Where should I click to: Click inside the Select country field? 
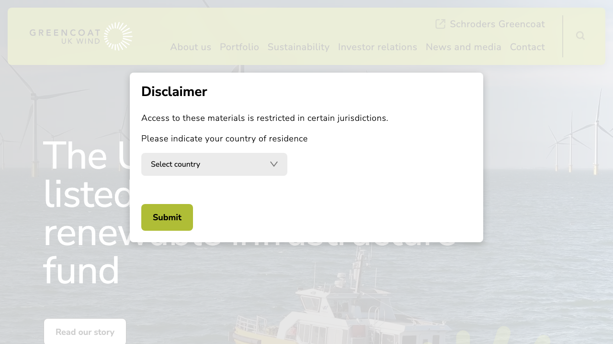click(201, 164)
